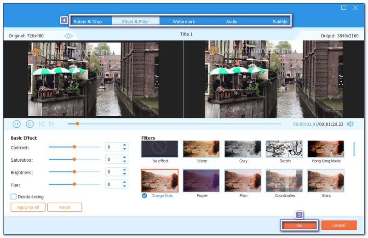The image size is (368, 238).
Task: Stop the video preview
Action: click(x=29, y=124)
